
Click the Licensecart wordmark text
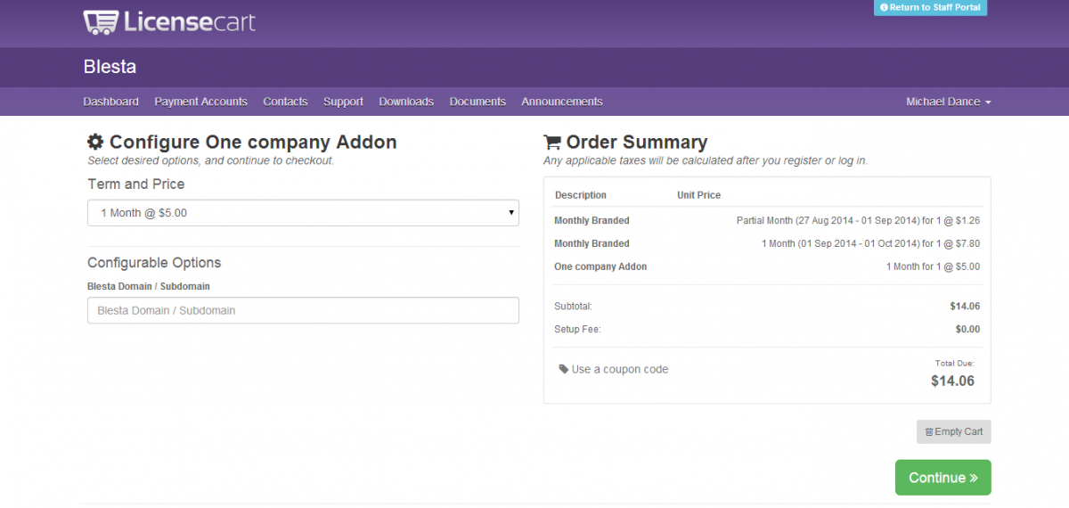click(x=190, y=22)
